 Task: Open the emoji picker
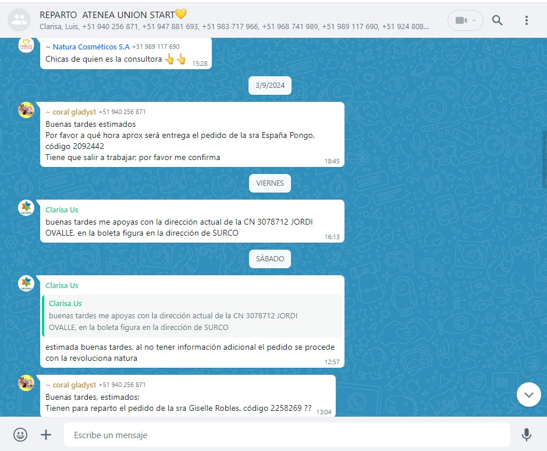(x=20, y=435)
